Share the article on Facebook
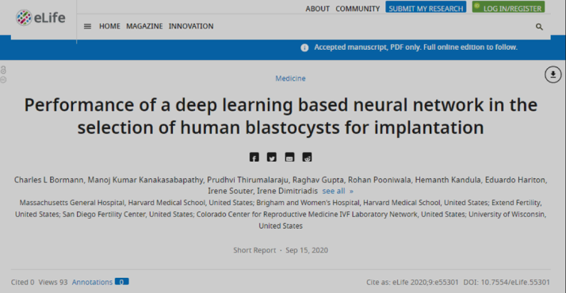This screenshot has width=566, height=293. 254,157
